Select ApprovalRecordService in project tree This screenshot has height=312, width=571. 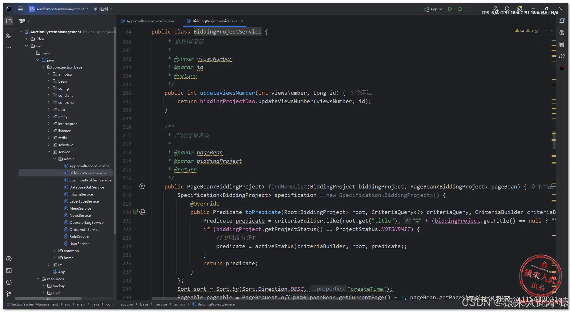pyautogui.click(x=87, y=166)
